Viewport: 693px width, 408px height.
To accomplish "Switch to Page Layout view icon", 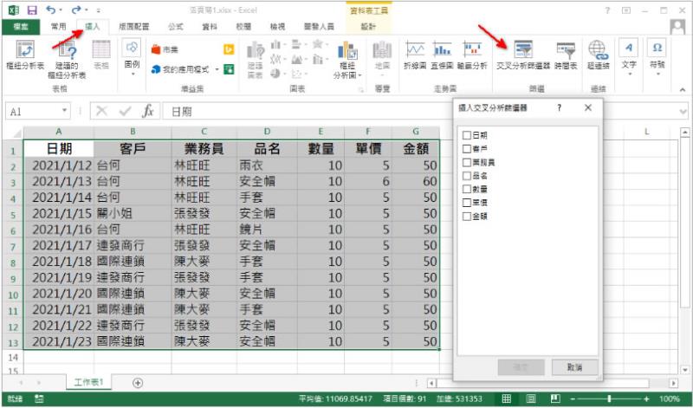I will click(x=531, y=398).
